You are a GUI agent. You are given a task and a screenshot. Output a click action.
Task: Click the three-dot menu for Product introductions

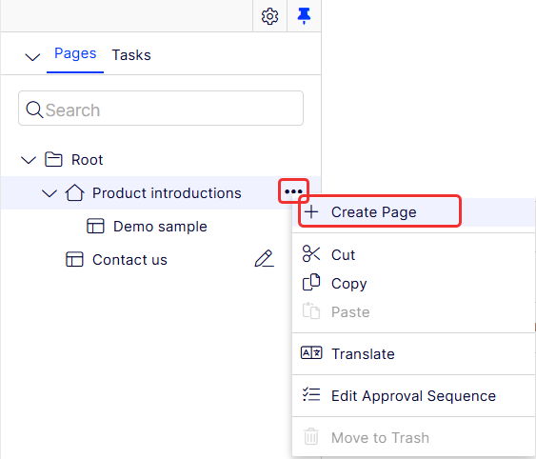click(x=293, y=191)
